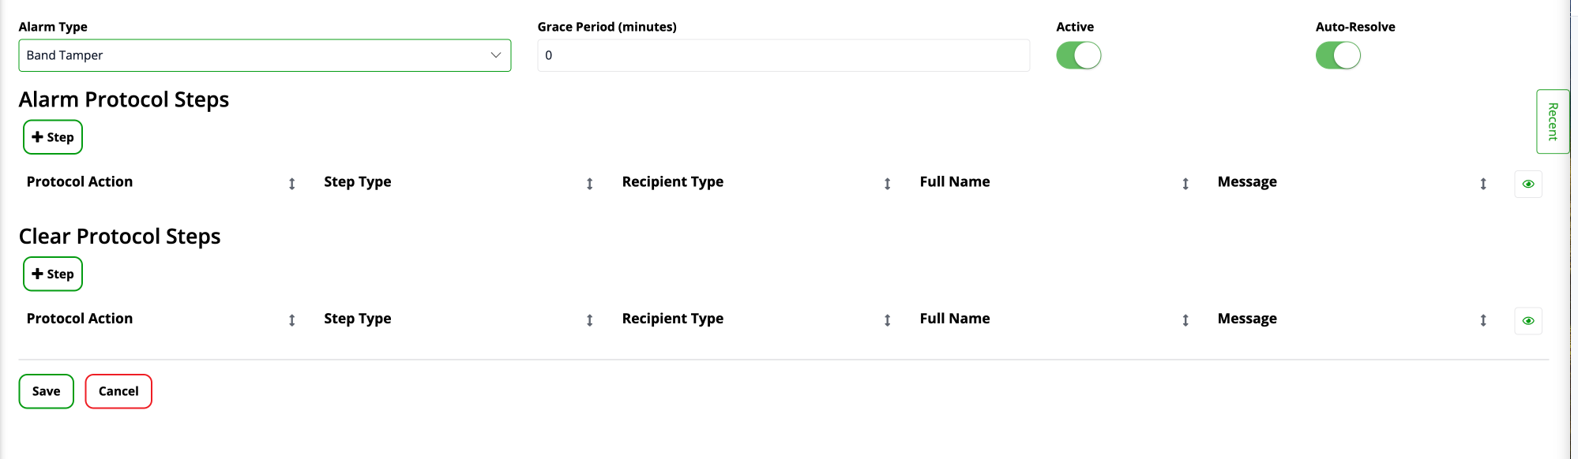Sort Alarm Protocol Steps by Message
This screenshot has width=1578, height=459.
[1482, 184]
